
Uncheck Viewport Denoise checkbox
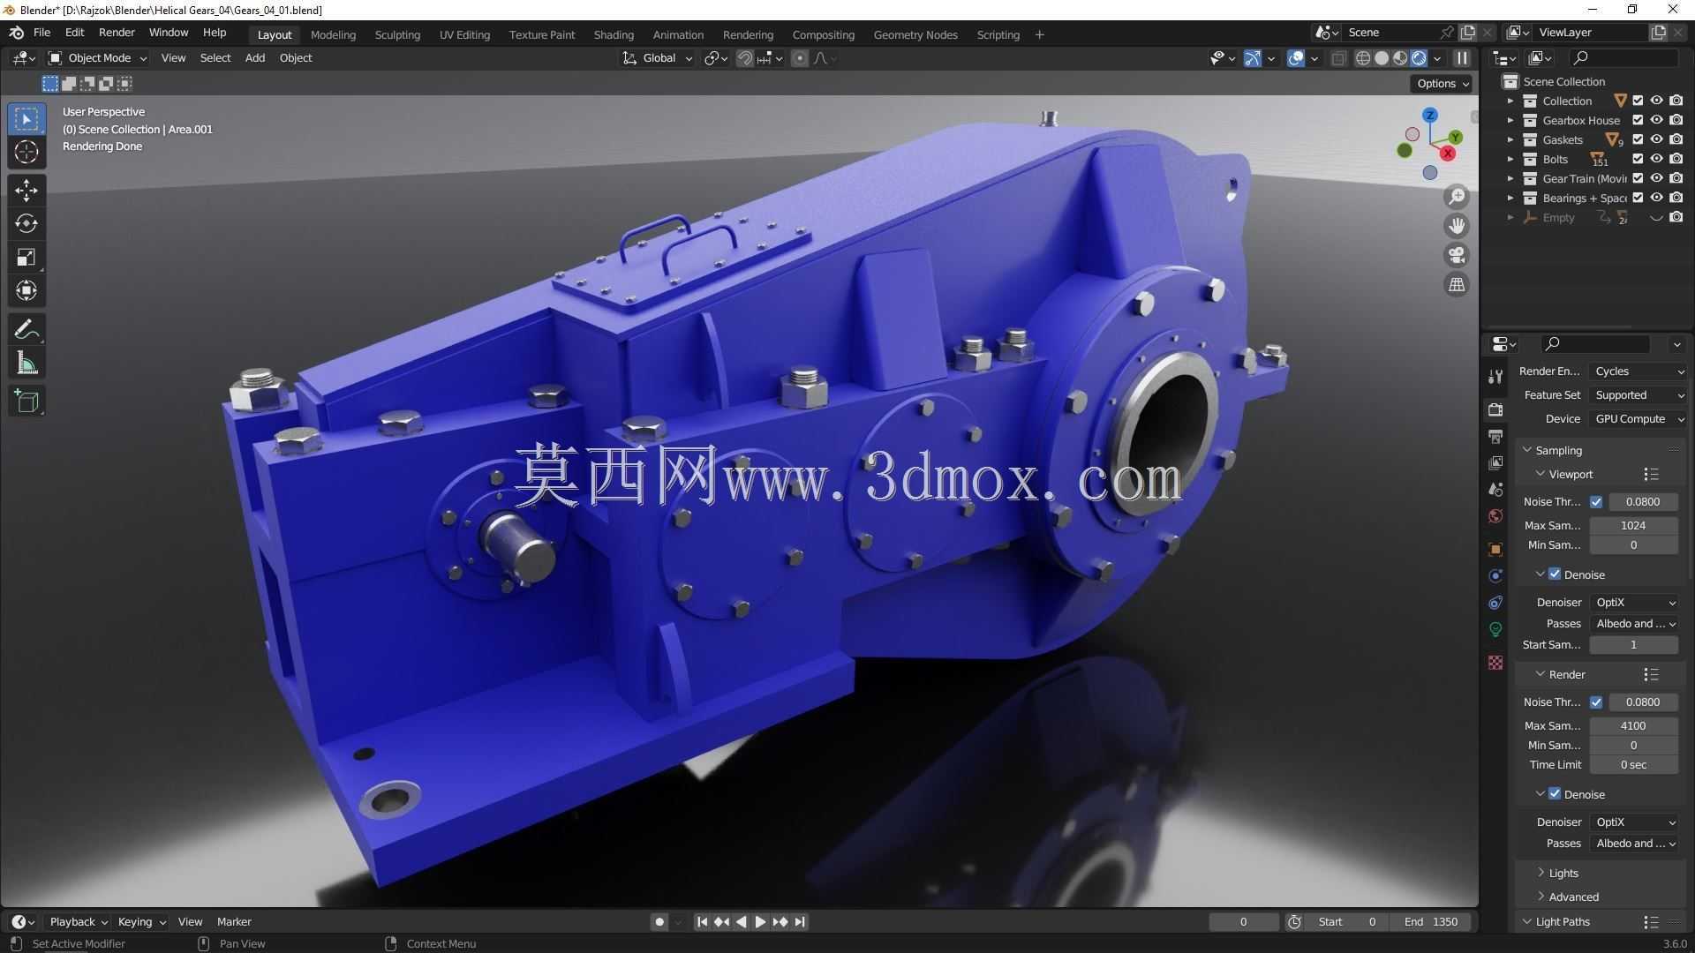[x=1555, y=574]
